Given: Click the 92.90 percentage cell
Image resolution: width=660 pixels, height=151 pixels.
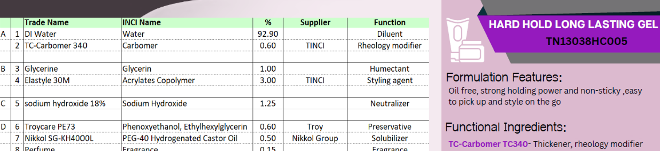Looking at the screenshot, I should 268,34.
